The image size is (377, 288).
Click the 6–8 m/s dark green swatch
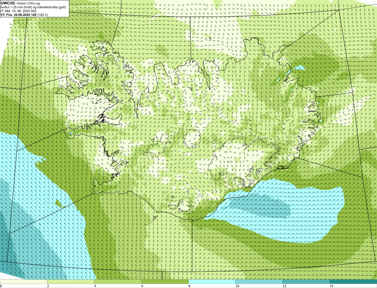(x=165, y=282)
